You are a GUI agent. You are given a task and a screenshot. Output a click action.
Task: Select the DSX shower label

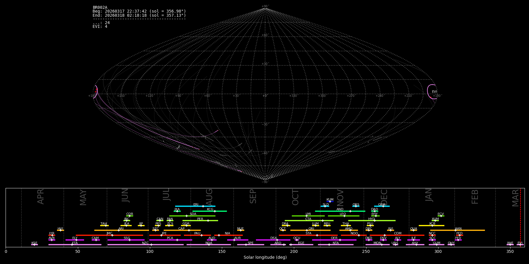click(273, 238)
